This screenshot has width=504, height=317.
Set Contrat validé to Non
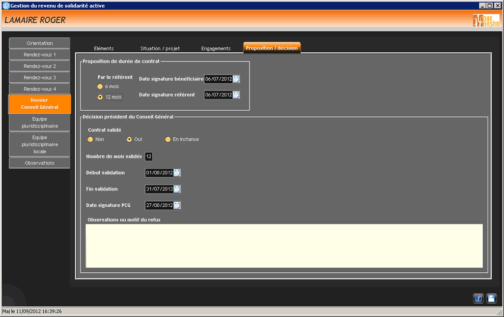[x=91, y=139]
